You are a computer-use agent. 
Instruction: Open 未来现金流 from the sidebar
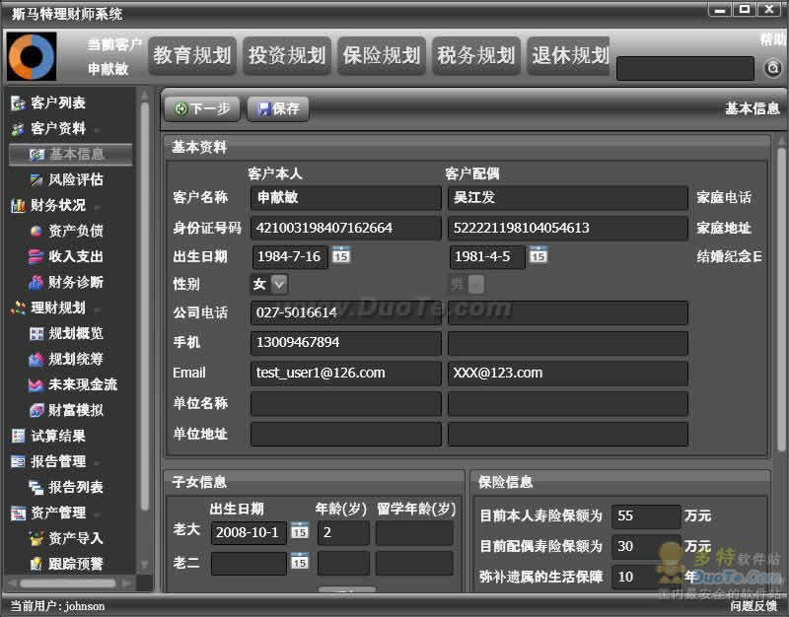82,384
